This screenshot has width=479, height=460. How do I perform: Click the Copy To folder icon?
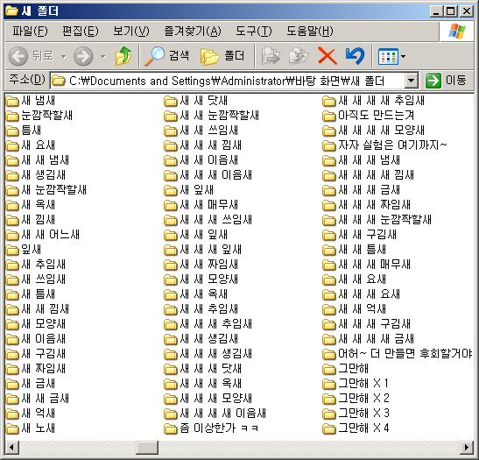coord(299,56)
